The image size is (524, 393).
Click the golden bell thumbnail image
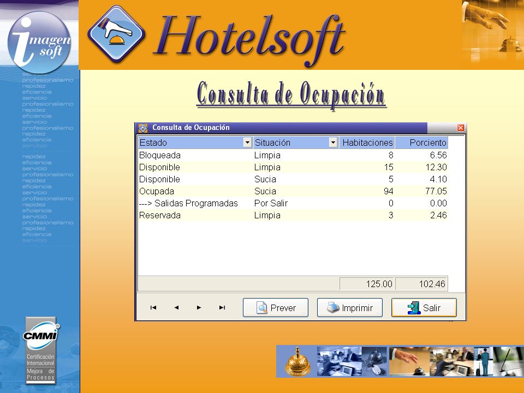tap(297, 361)
